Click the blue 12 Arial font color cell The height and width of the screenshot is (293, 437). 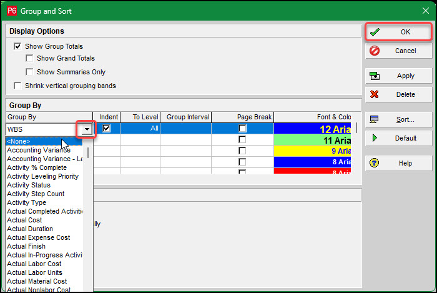[x=312, y=129]
